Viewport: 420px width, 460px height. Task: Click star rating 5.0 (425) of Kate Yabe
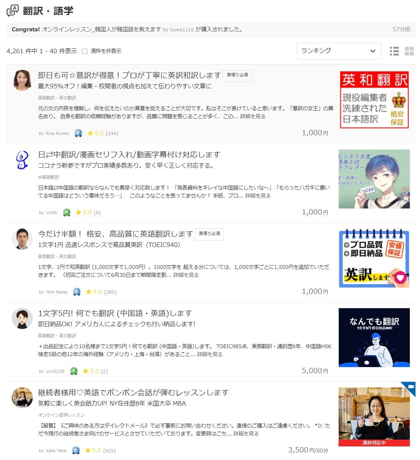pyautogui.click(x=100, y=450)
